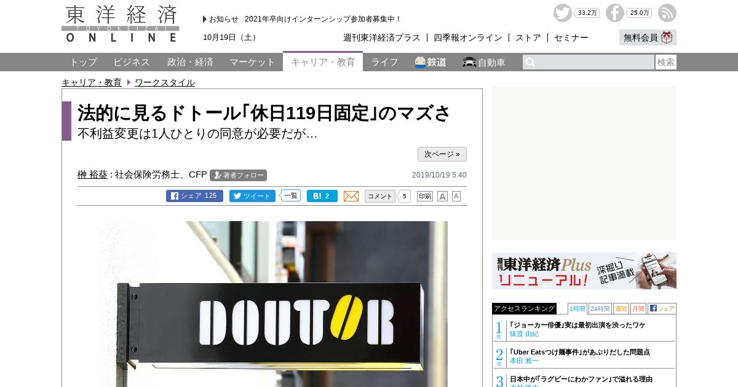The image size is (738, 387).
Task: Click the Facebook count 25.0万
Action: pos(640,13)
